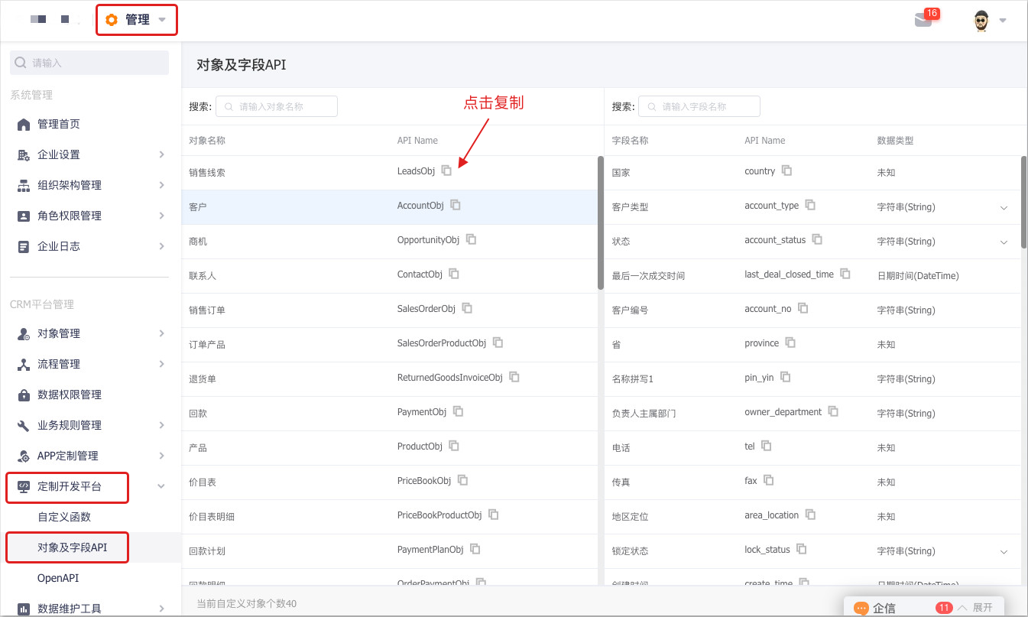
Task: Copy the last_deal_closed_time field API name
Action: [845, 274]
